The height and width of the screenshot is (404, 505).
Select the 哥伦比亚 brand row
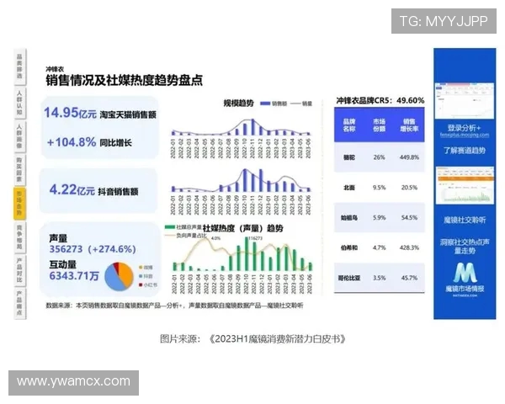(x=379, y=278)
